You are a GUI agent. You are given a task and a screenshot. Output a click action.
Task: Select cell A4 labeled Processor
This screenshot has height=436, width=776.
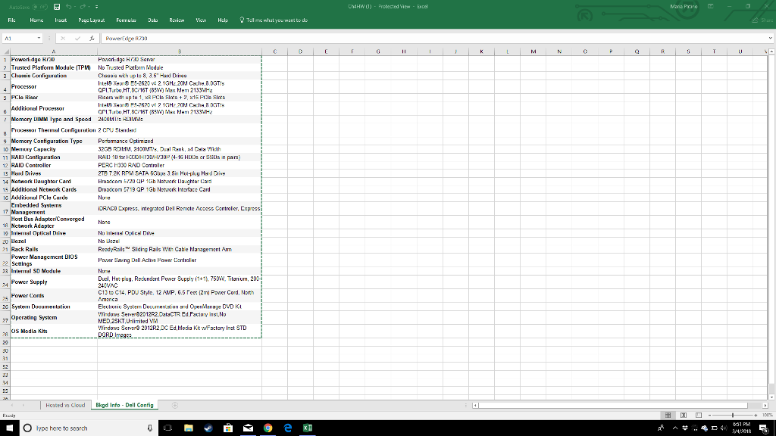tap(54, 86)
